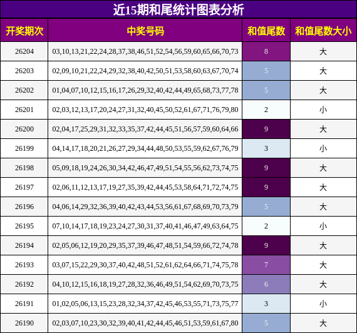Select winning numbers starting 04,10,12,15 for 26192

145,284
